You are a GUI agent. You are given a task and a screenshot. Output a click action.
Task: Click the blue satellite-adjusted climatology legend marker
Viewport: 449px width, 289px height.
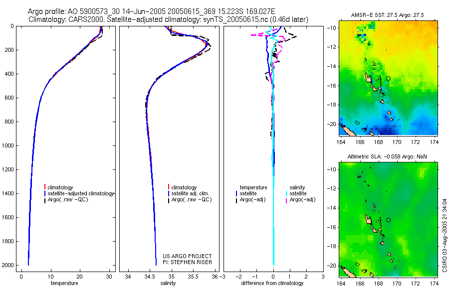coord(45,193)
